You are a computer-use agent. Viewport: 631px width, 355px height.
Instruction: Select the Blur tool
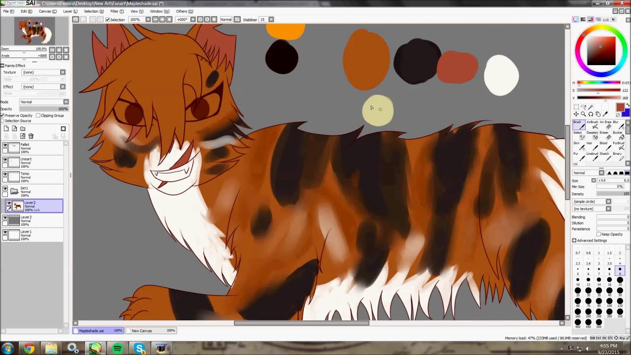pos(618,125)
